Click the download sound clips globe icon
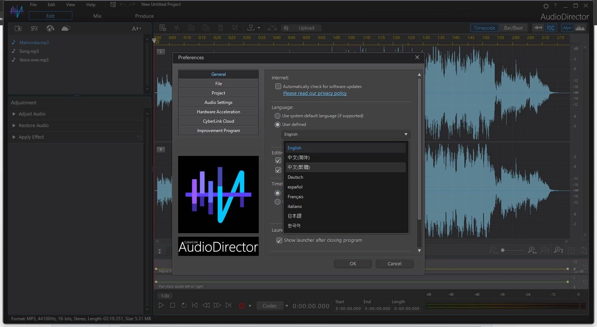The width and height of the screenshot is (597, 327). tap(50, 28)
